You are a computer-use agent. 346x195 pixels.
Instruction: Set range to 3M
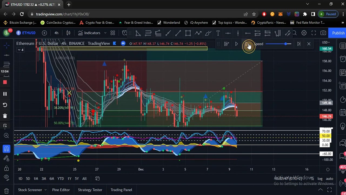coord(44,179)
